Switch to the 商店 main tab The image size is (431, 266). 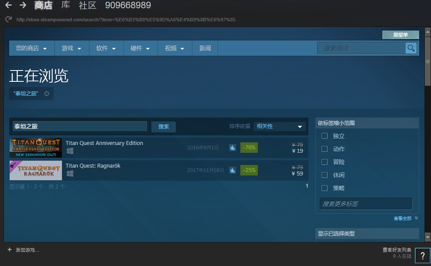point(44,5)
